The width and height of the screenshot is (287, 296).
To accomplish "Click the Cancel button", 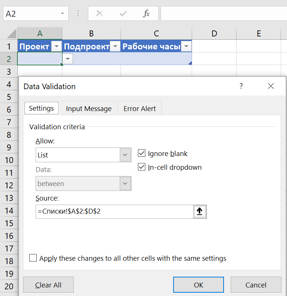I will pyautogui.click(x=256, y=285).
